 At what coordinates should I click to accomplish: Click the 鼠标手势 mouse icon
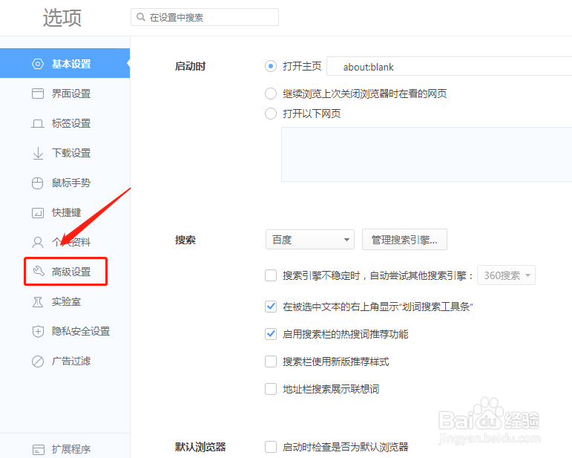pyautogui.click(x=38, y=183)
